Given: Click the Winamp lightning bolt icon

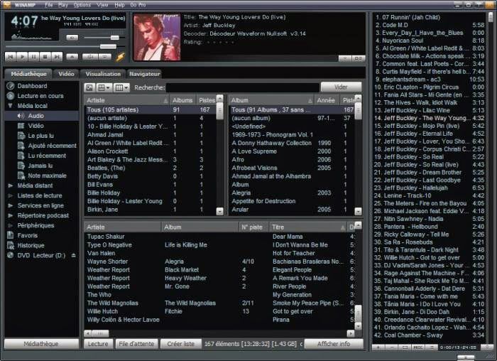Looking at the screenshot, I should [x=121, y=57].
